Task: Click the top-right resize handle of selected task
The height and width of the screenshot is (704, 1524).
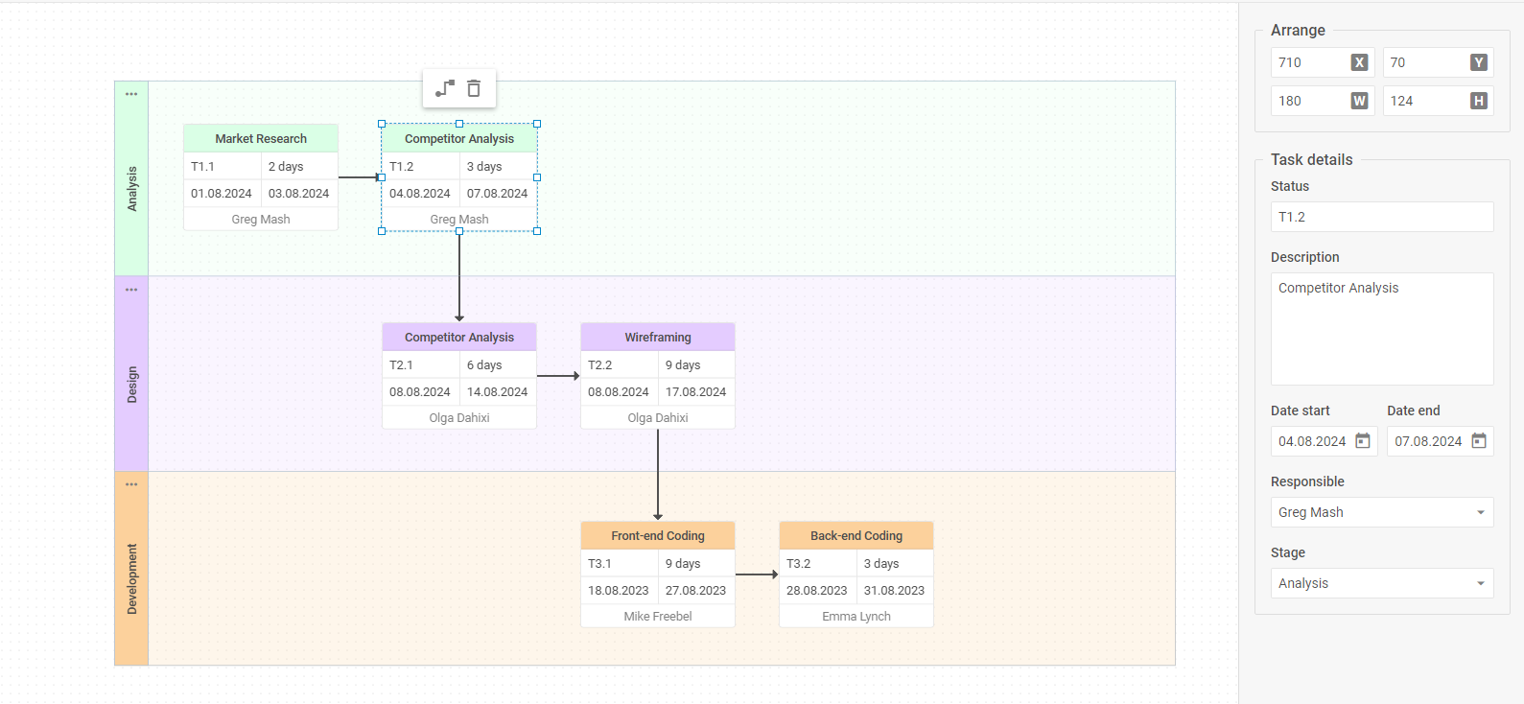Action: click(x=537, y=124)
